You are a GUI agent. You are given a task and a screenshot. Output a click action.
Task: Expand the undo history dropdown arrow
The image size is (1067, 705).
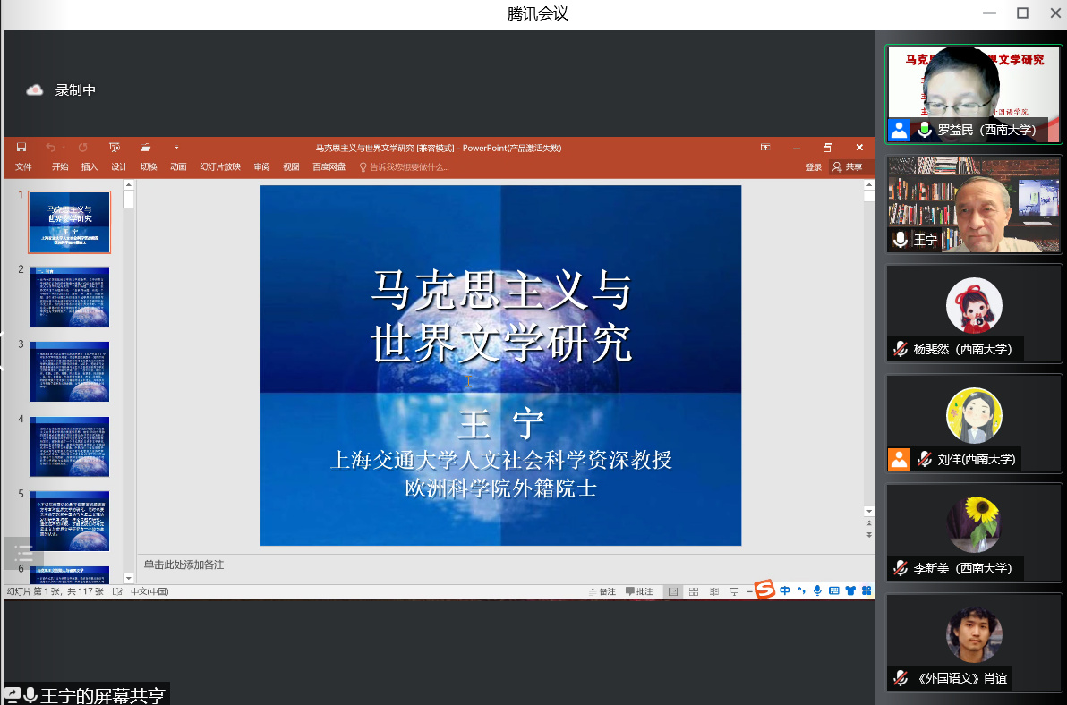(64, 148)
